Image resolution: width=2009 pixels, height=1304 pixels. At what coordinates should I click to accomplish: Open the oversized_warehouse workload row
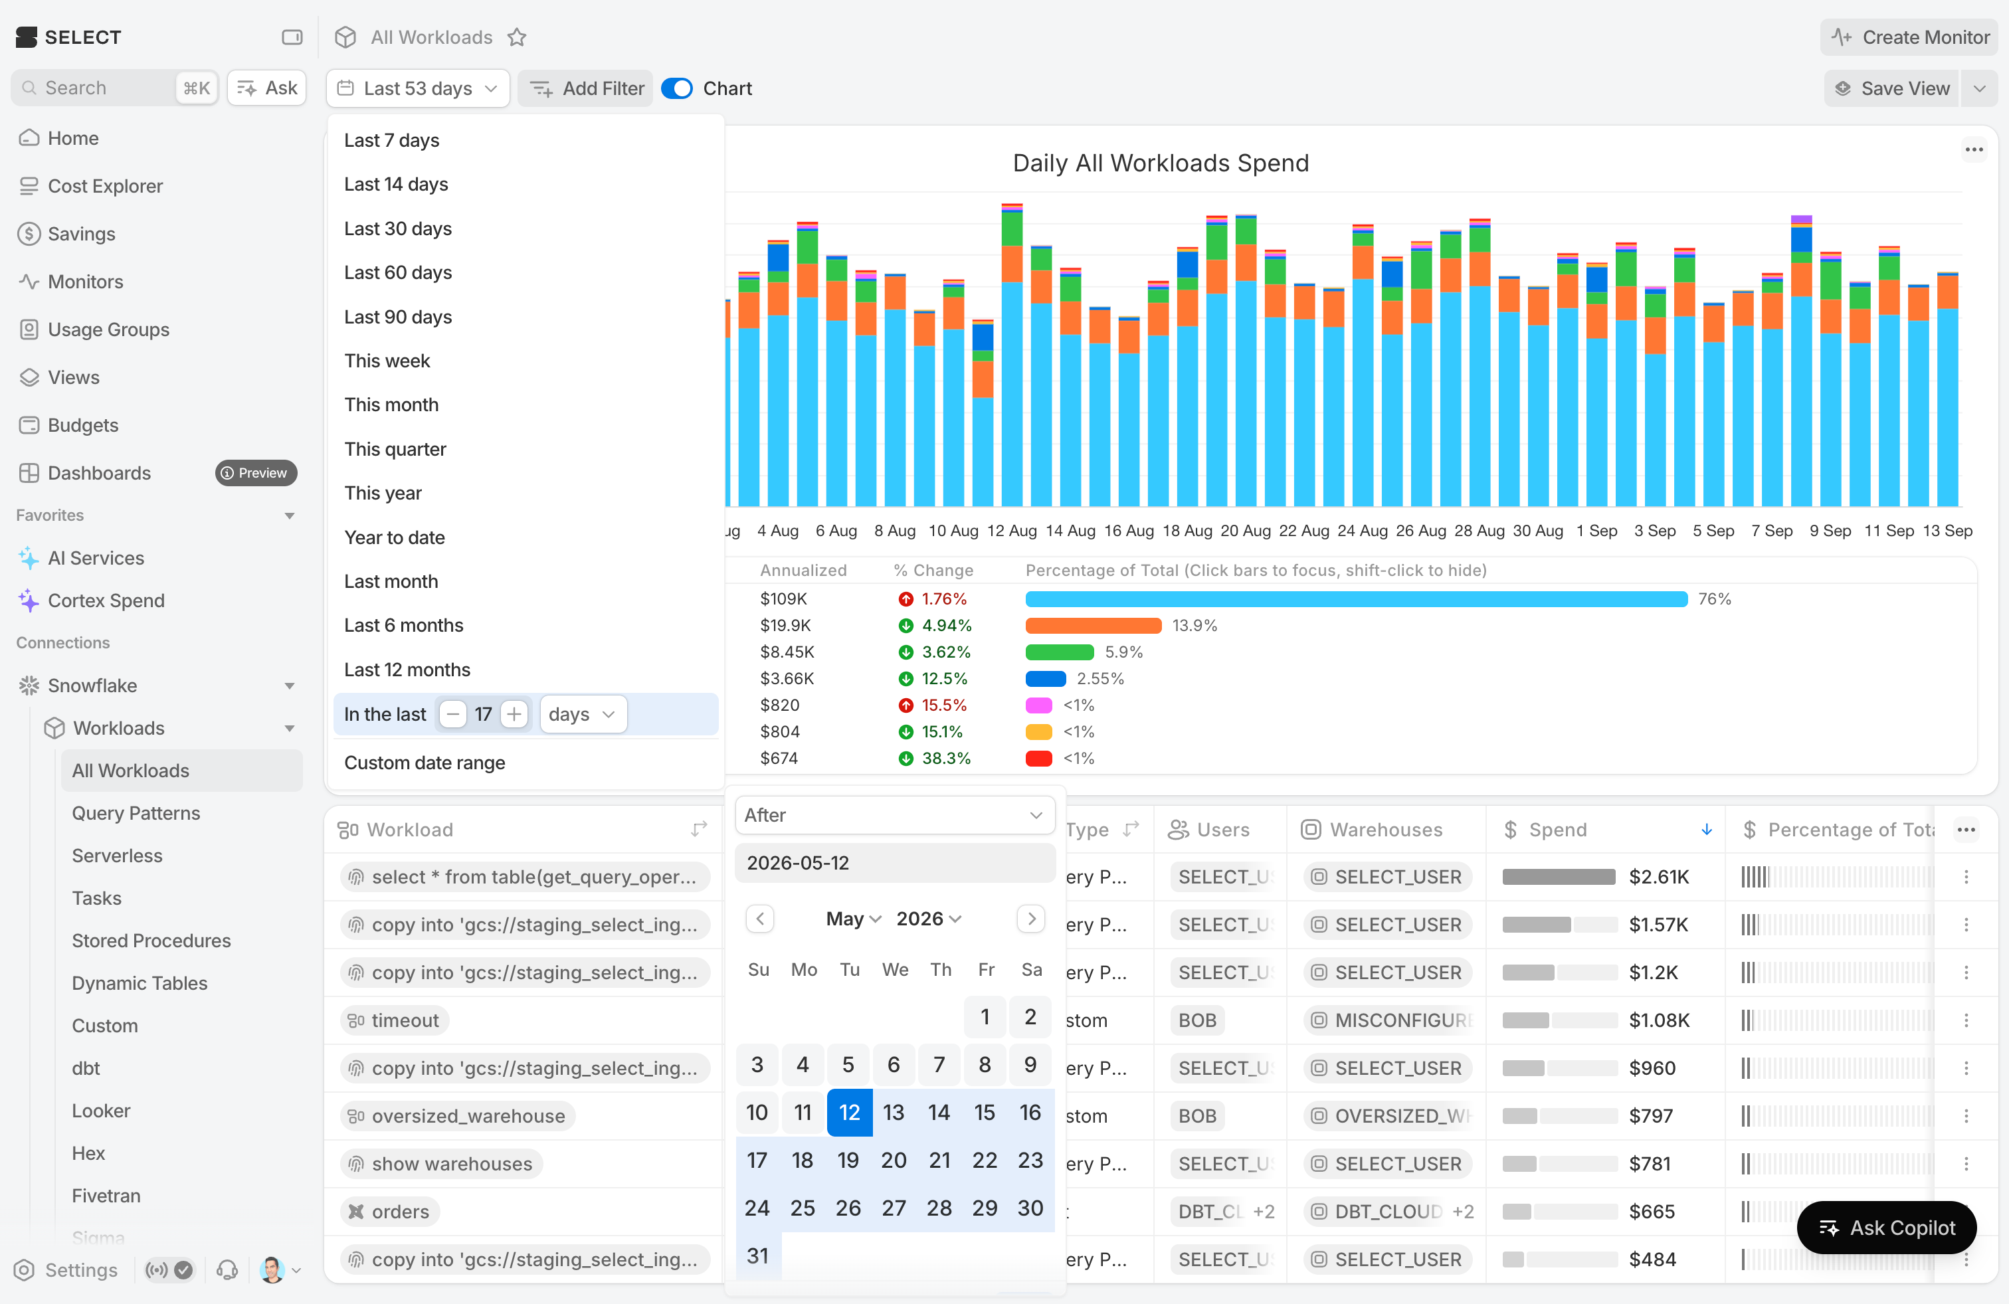458,1116
